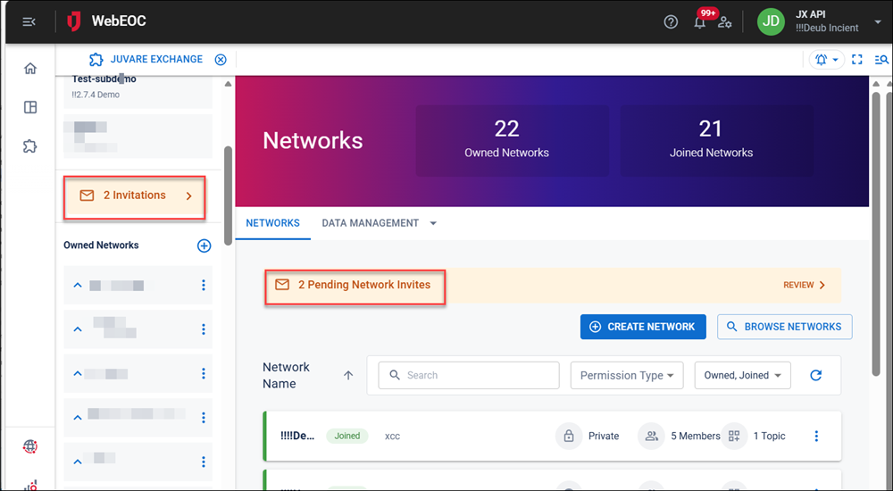The image size is (893, 491).
Task: Open the Owned, Joined filter dropdown
Action: click(x=743, y=375)
